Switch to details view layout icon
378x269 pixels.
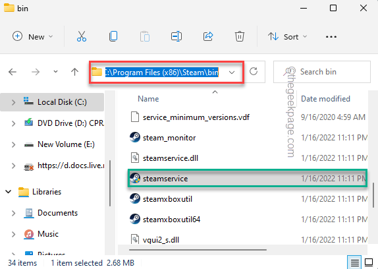point(354,262)
